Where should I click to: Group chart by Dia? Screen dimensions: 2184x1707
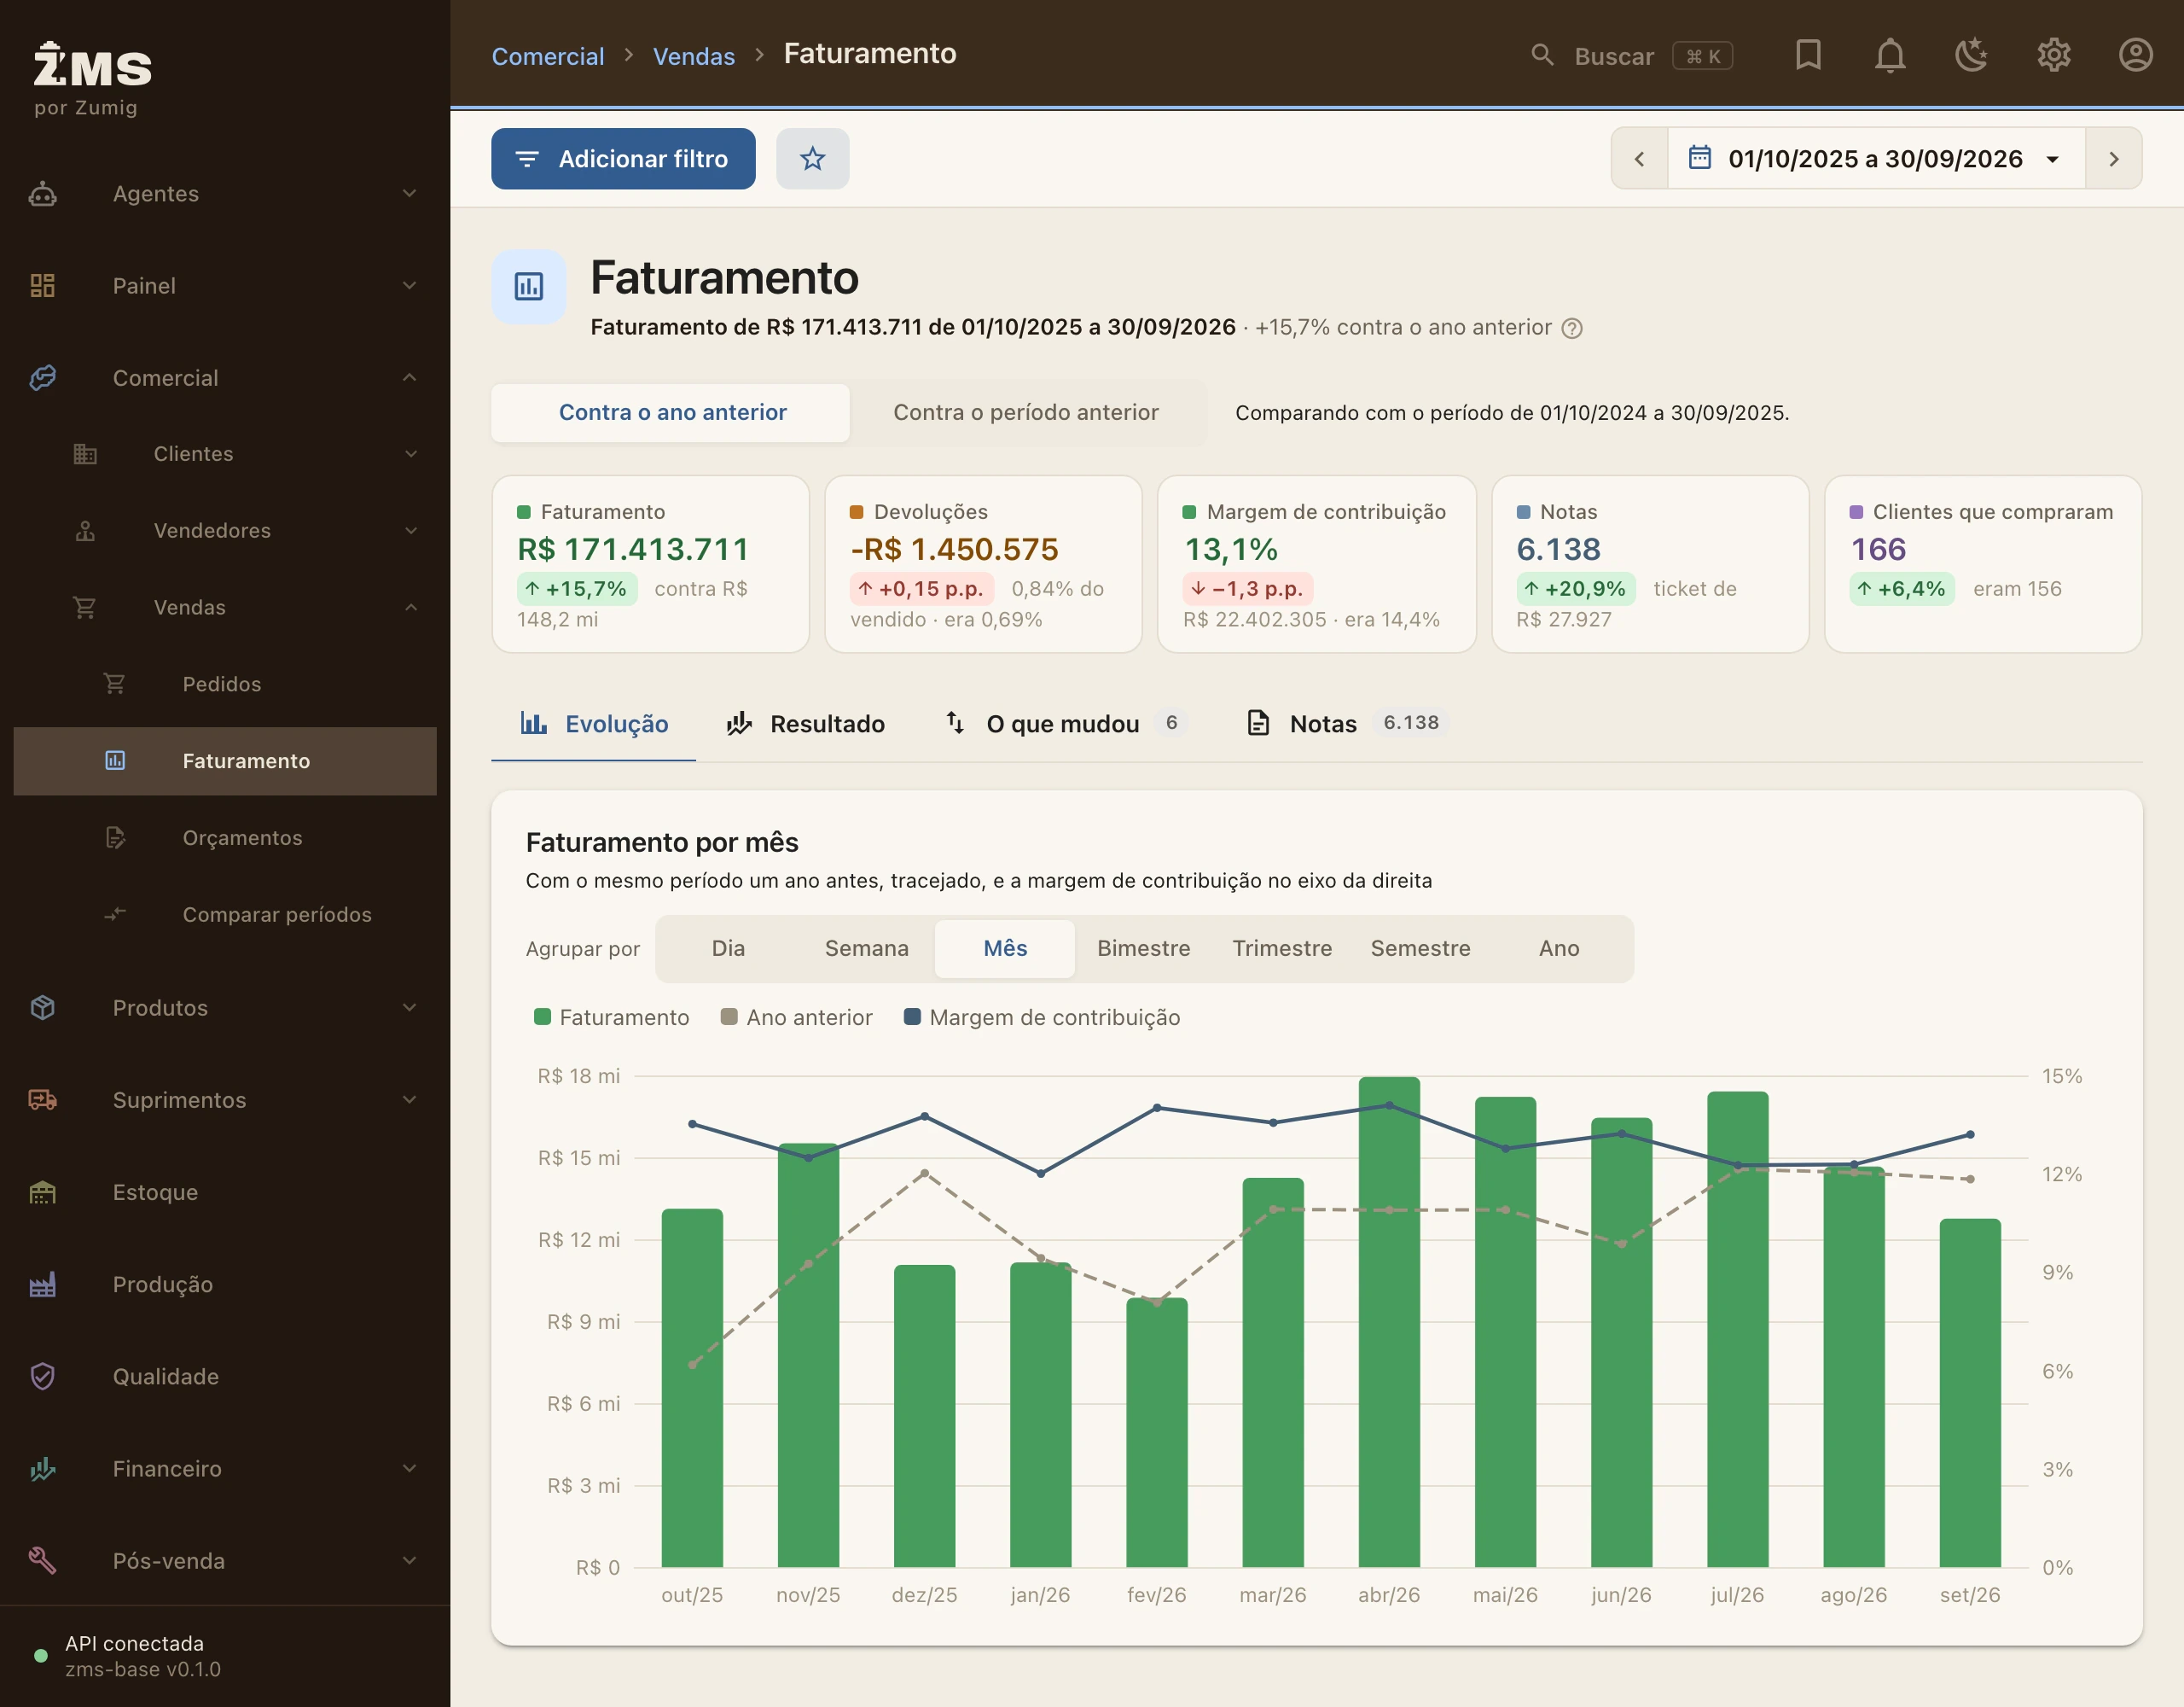[728, 947]
